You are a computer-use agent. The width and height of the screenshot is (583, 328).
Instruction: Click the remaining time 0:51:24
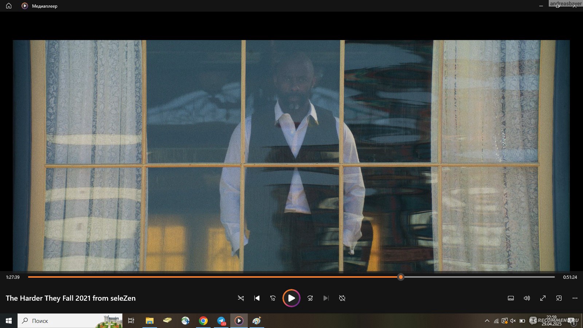pyautogui.click(x=570, y=277)
